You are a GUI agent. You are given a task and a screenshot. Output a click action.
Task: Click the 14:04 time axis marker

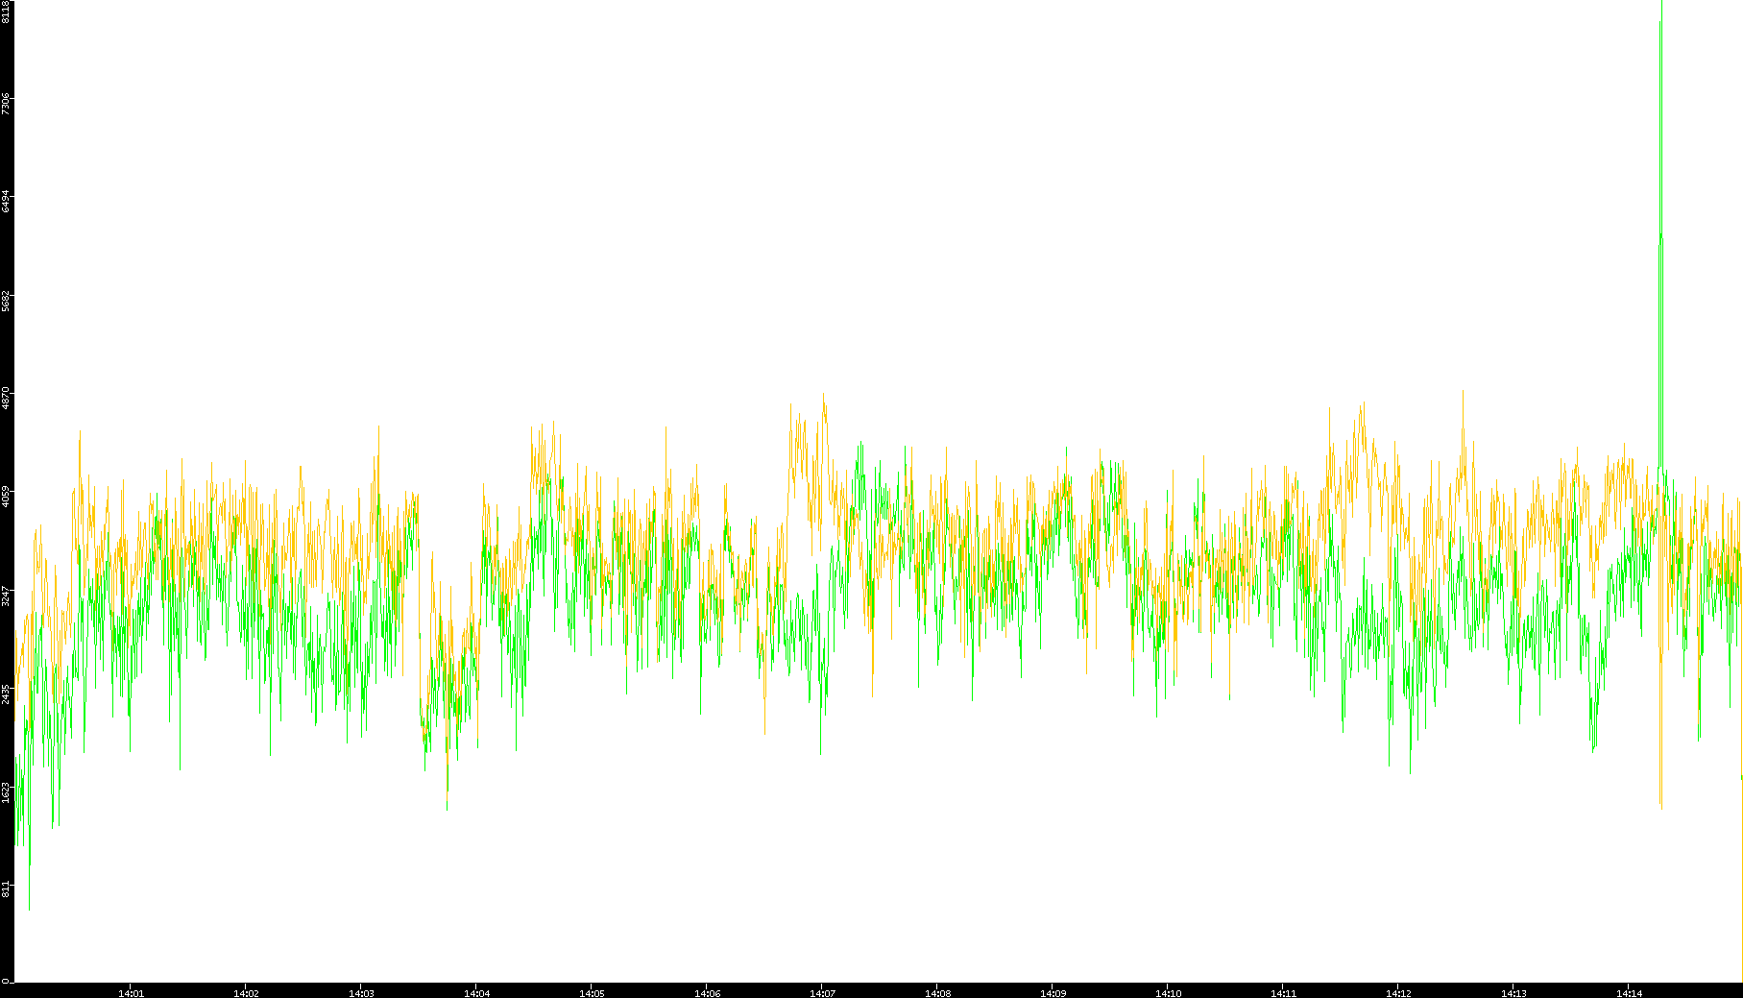click(476, 992)
